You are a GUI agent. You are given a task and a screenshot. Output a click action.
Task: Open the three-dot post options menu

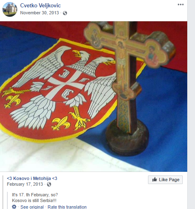click(181, 4)
